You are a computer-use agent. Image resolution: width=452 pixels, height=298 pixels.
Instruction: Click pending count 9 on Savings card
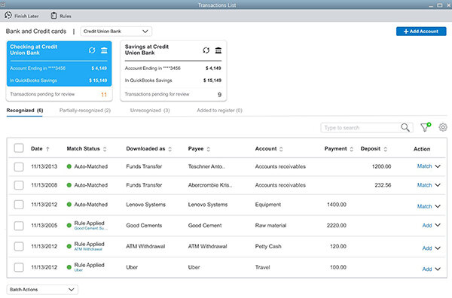(x=219, y=94)
